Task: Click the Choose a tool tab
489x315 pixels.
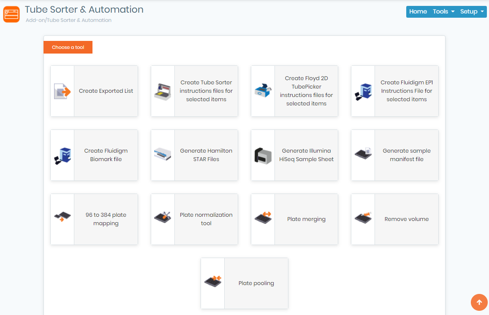Action: 68,47
